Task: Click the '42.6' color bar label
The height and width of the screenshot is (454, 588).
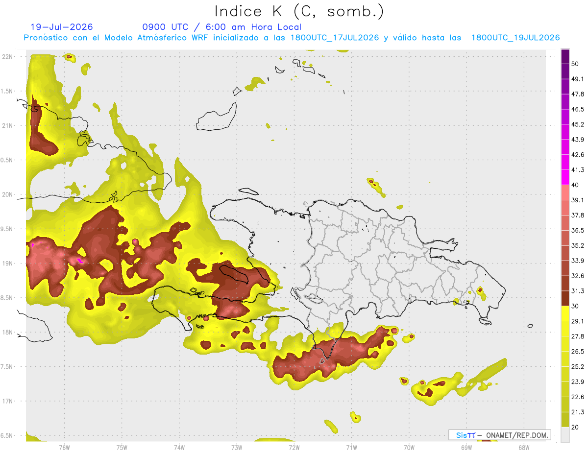Action: pyautogui.click(x=577, y=155)
